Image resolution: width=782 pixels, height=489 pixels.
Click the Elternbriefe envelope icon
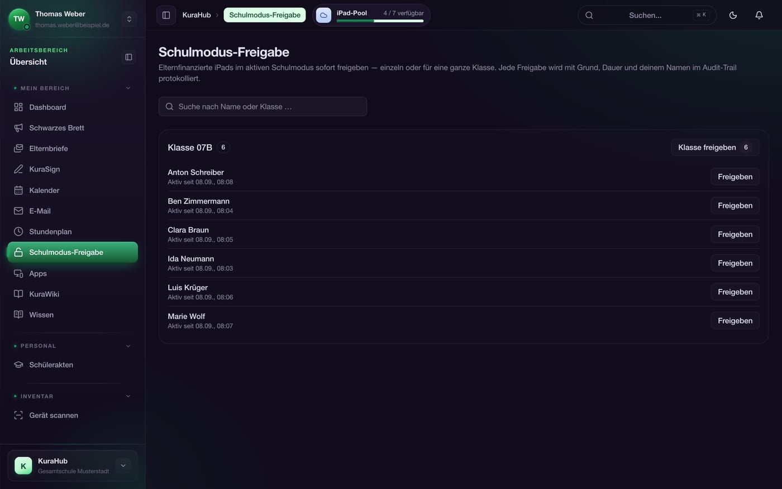(18, 148)
